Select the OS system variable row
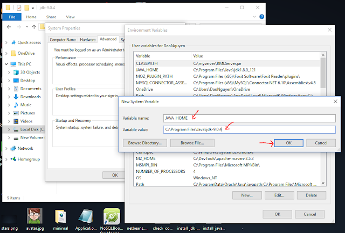 coord(226,178)
